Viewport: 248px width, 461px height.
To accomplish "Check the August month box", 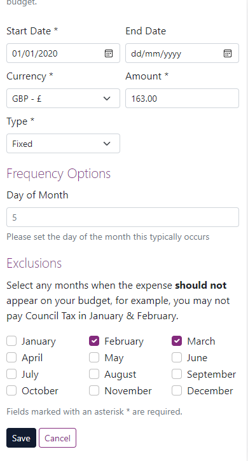I will click(x=94, y=374).
